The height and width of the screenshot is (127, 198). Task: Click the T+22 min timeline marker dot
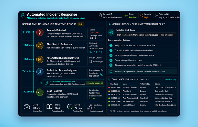(34, 92)
